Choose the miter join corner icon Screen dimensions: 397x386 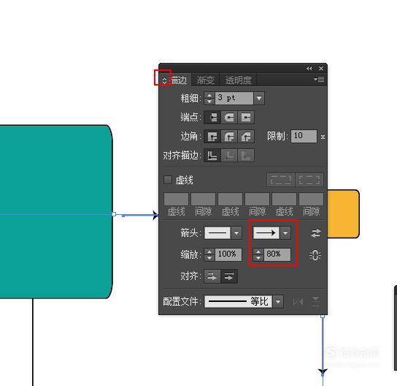pyautogui.click(x=212, y=137)
